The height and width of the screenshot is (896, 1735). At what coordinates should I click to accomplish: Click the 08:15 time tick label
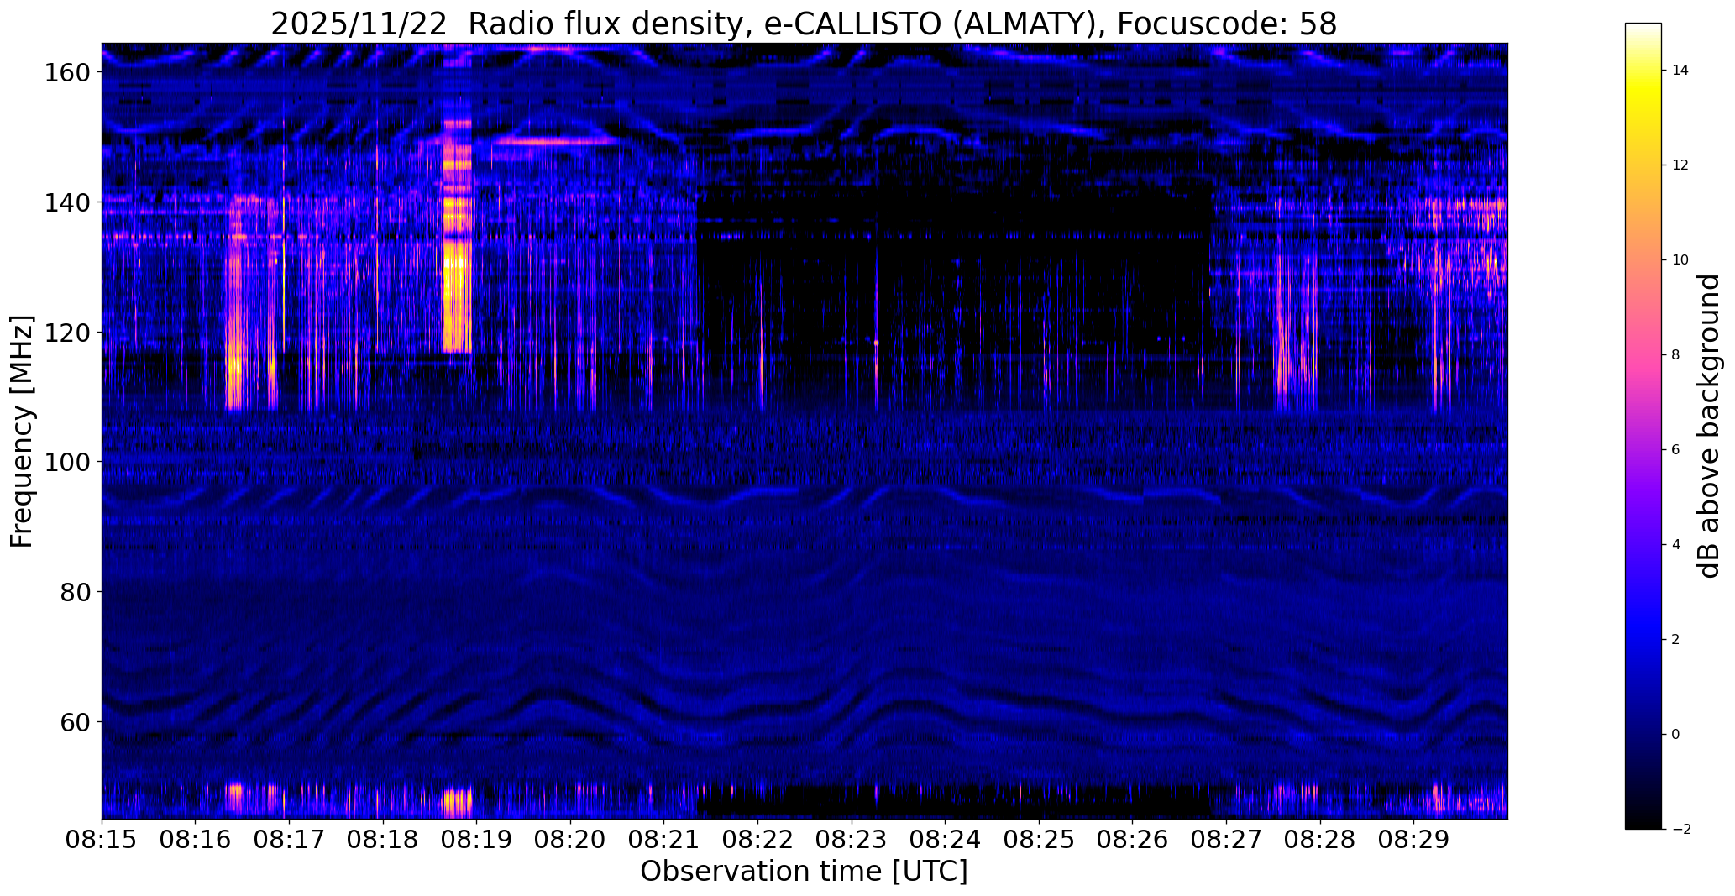[102, 841]
